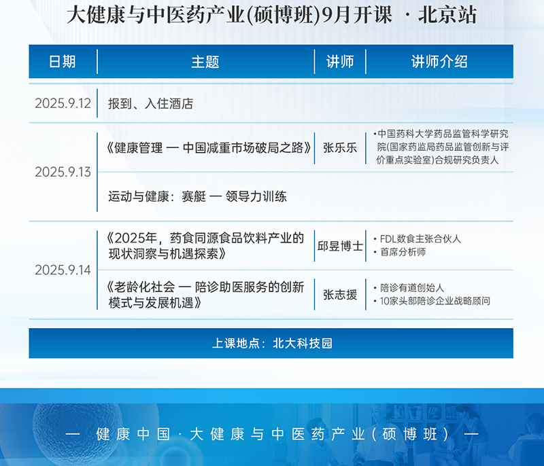The height and width of the screenshot is (466, 544).
Task: Click lecturer name 张乐乐
Action: (x=340, y=147)
